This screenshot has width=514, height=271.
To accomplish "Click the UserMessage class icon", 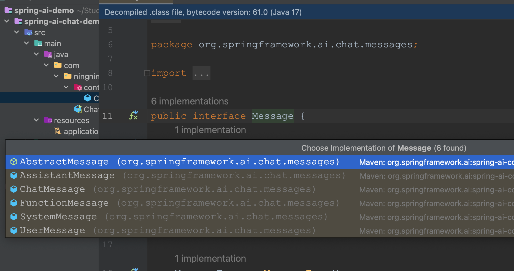I will 14,230.
